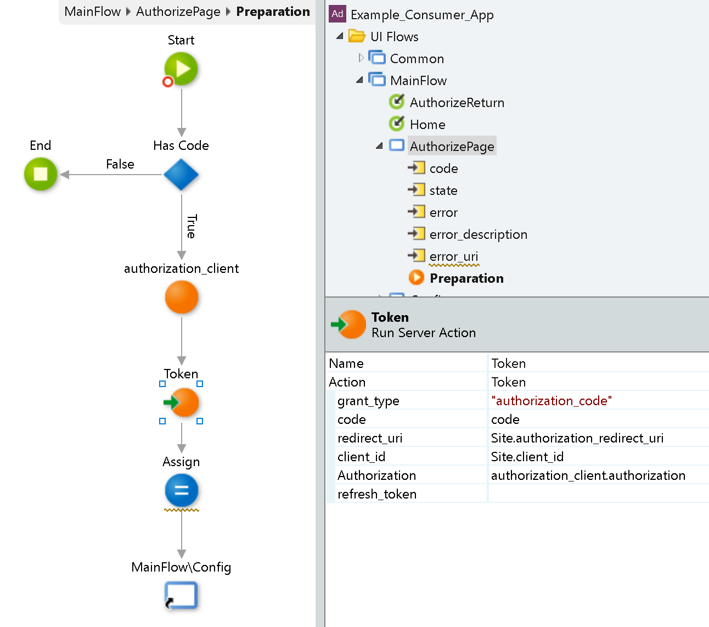Select the Has Code decision diamond

[x=181, y=175]
